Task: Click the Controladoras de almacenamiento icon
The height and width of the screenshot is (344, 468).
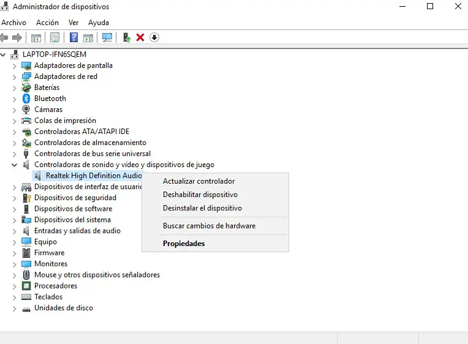Action: pyautogui.click(x=26, y=143)
